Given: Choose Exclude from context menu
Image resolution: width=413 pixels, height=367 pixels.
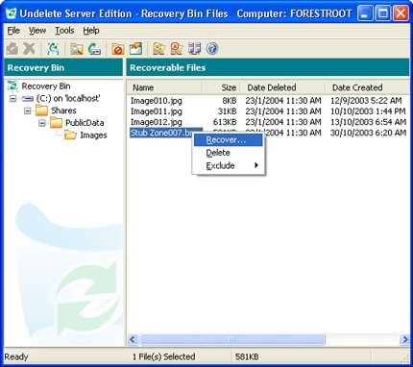Looking at the screenshot, I should point(229,165).
